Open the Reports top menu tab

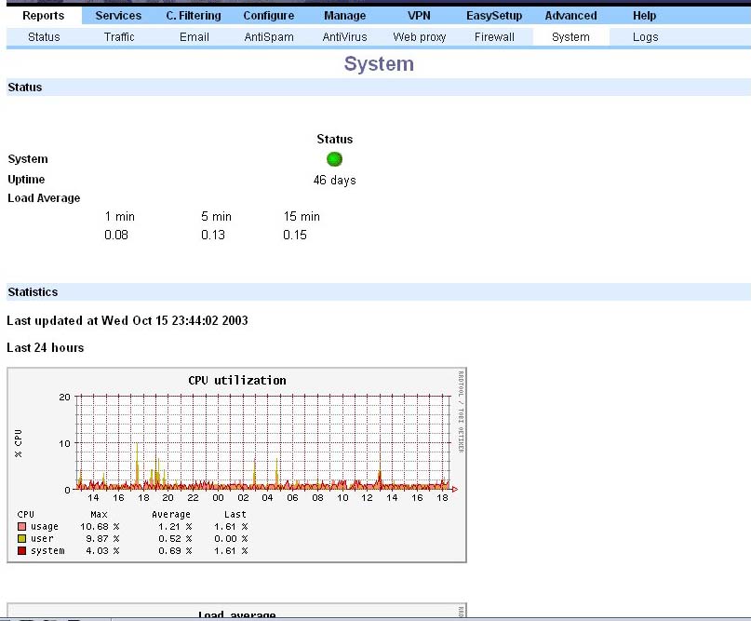tap(43, 15)
